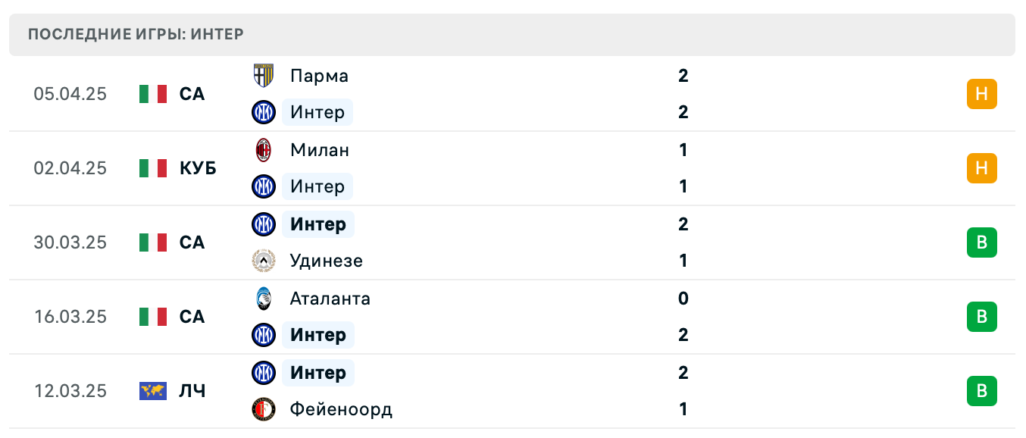
Task: Click the Italy flag on the 05.04.25 row
Action: 153,94
